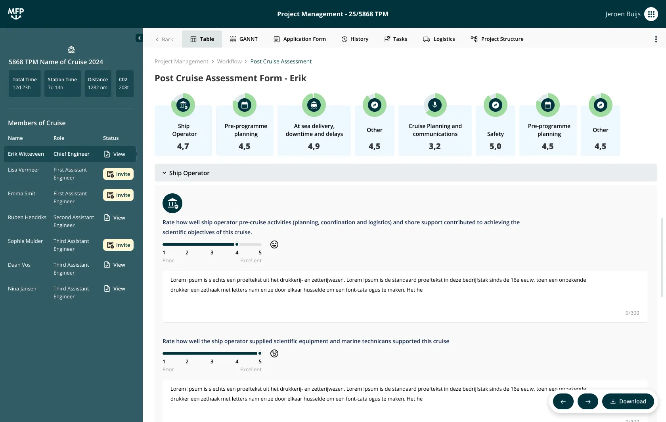Click the MFP logo icon
Screen dimensions: 666x422
pyautogui.click(x=16, y=14)
